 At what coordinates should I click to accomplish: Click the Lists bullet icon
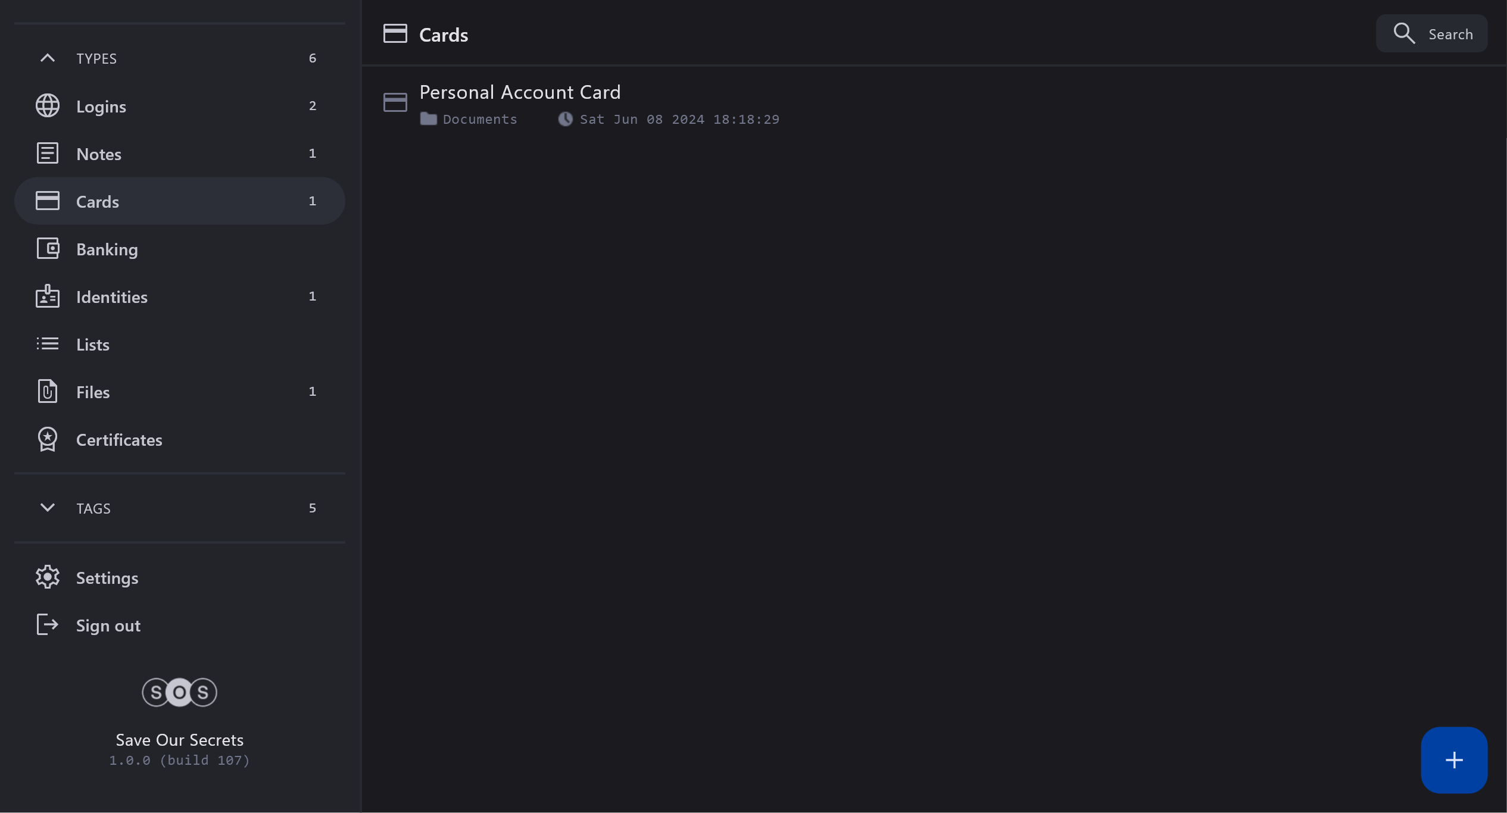pyautogui.click(x=48, y=344)
